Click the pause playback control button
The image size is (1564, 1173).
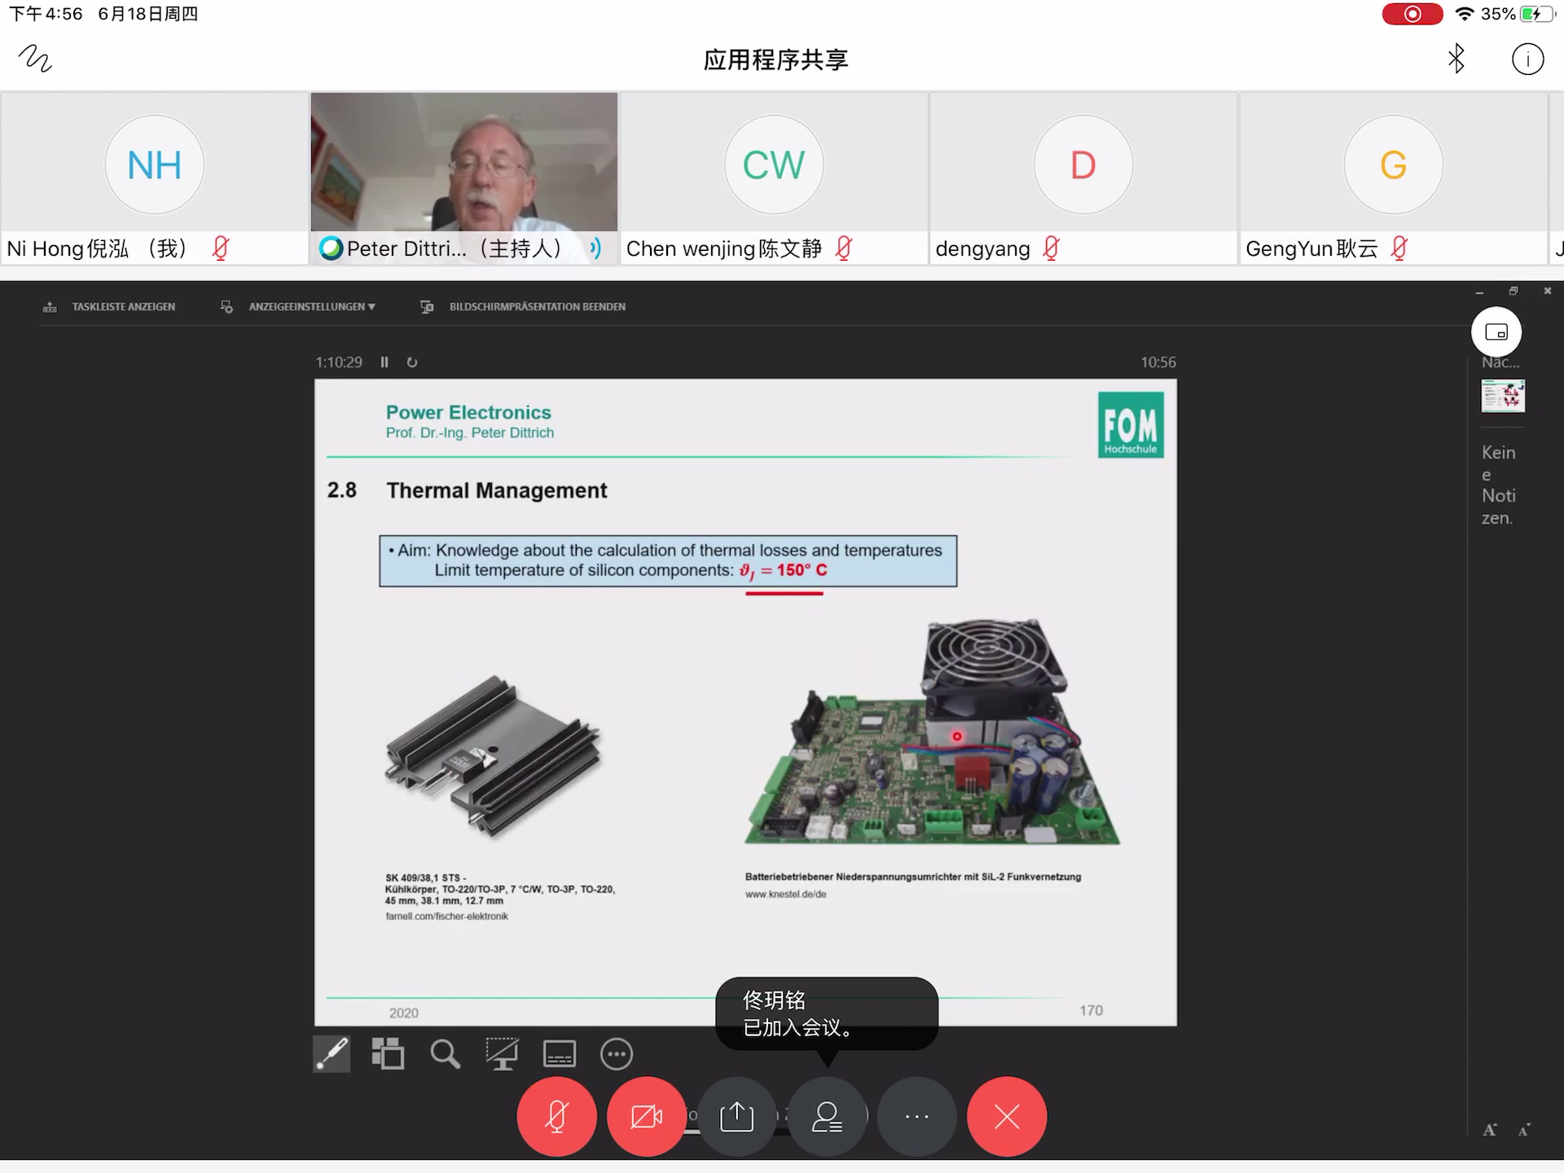(385, 361)
